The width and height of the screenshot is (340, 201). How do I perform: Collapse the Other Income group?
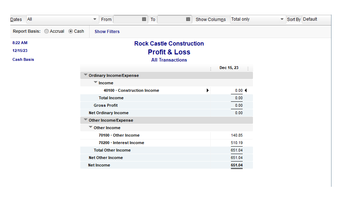(91, 127)
